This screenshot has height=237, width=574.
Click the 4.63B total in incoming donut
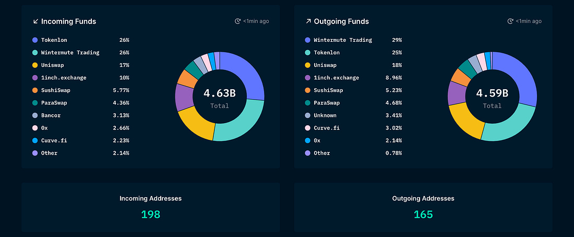(x=220, y=93)
